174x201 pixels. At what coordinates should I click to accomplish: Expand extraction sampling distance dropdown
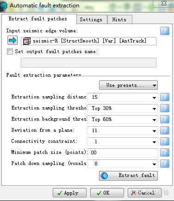pos(154,97)
